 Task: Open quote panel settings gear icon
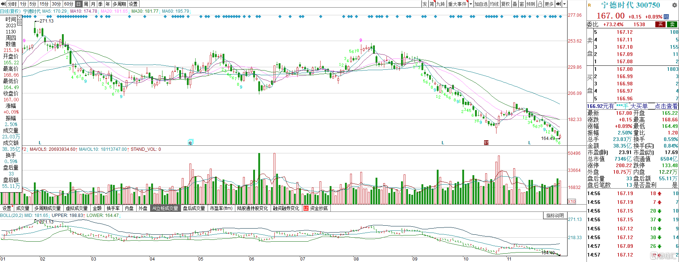(x=675, y=5)
